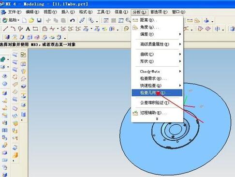Select the Arc curve tool
235x177 pixels.
(13, 29)
